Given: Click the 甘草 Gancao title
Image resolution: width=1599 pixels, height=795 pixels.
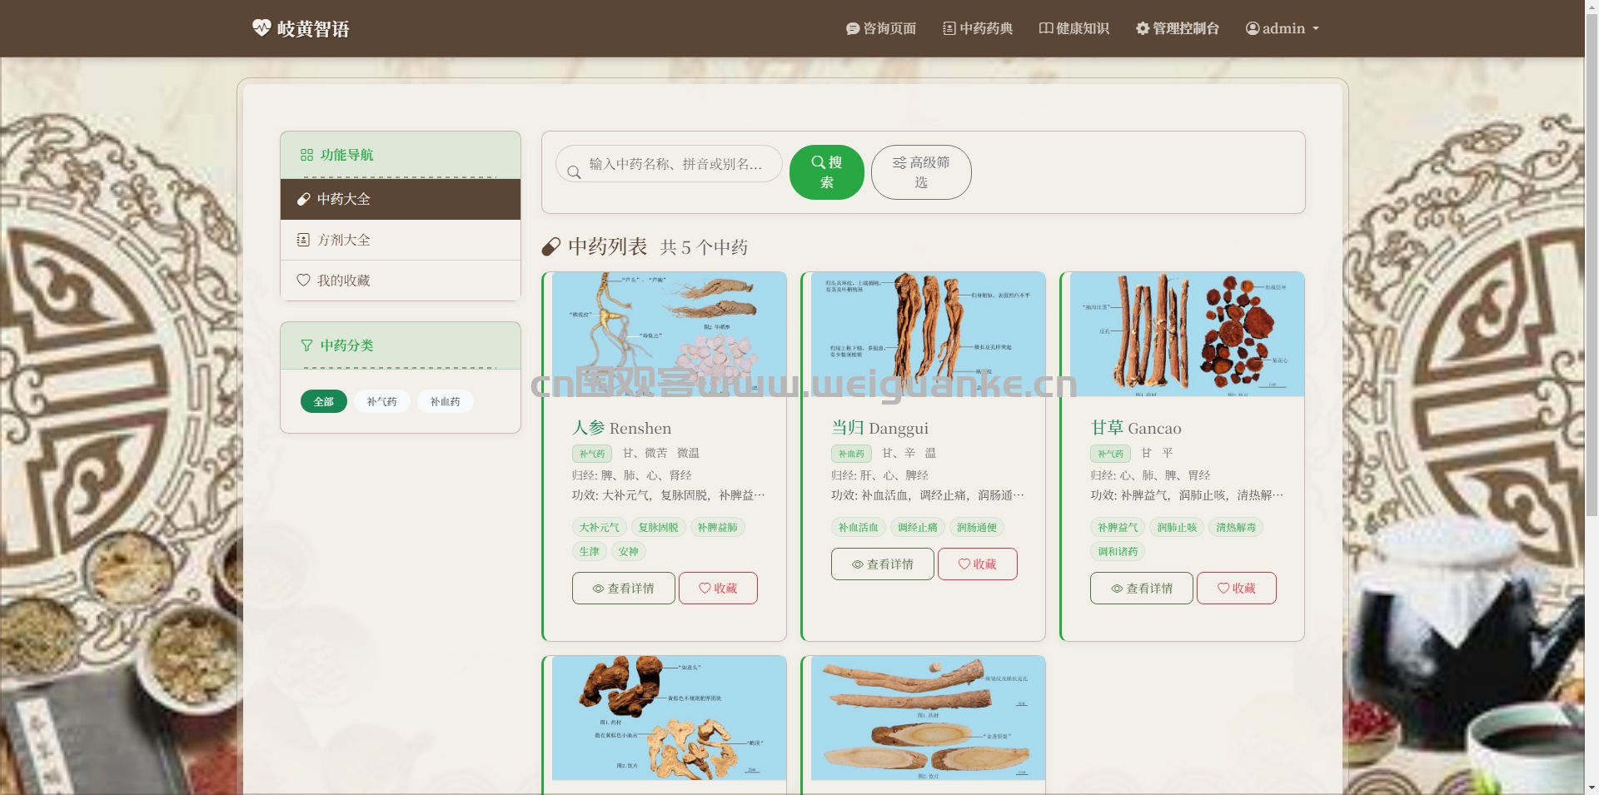Looking at the screenshot, I should [x=1136, y=428].
